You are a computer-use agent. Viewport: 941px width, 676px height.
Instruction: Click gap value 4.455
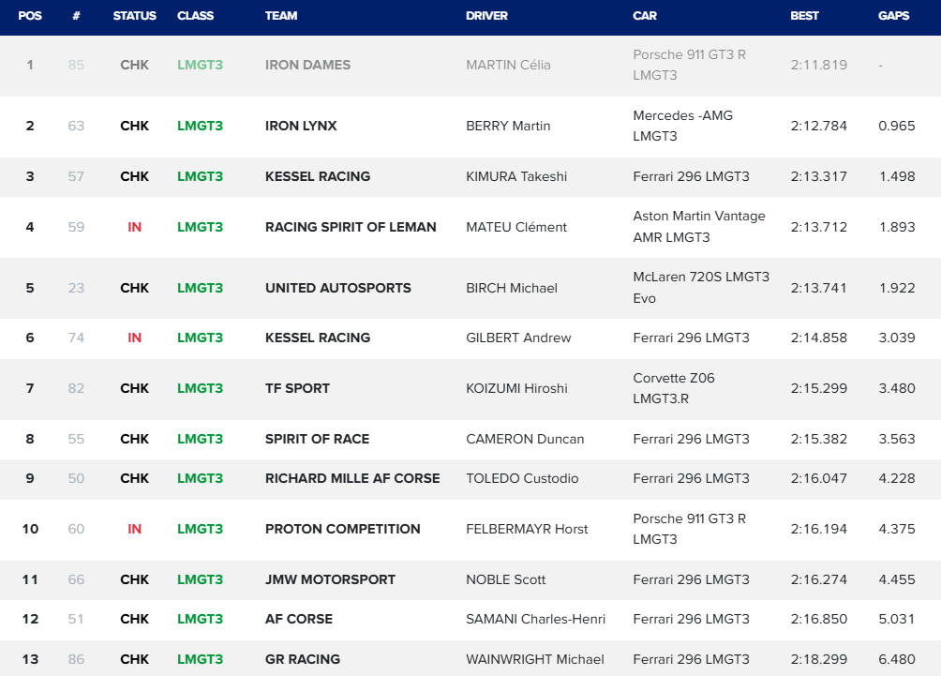click(x=897, y=579)
